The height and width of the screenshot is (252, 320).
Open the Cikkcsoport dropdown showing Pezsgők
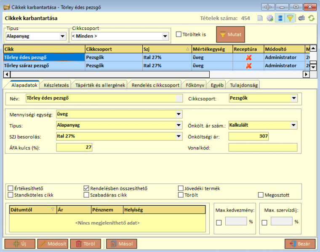[293, 98]
